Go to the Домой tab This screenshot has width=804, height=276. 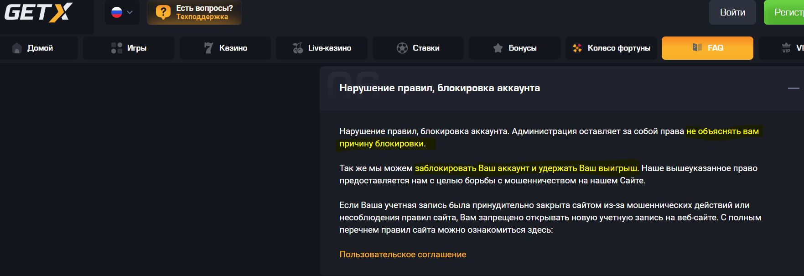tap(39, 48)
